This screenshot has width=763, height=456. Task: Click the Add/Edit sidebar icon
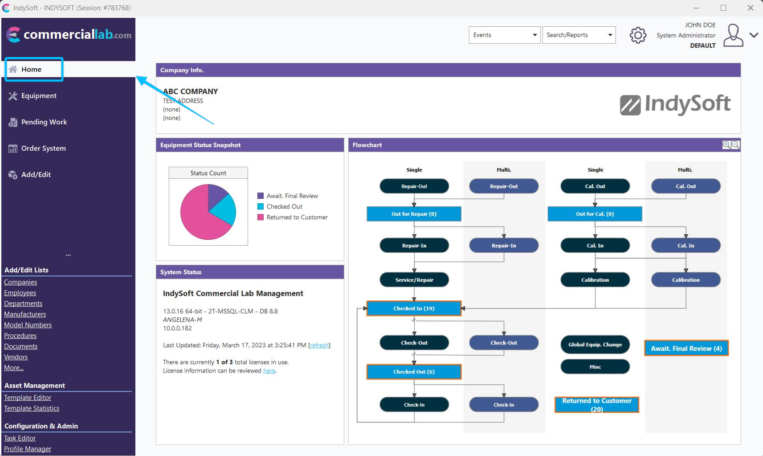point(13,175)
